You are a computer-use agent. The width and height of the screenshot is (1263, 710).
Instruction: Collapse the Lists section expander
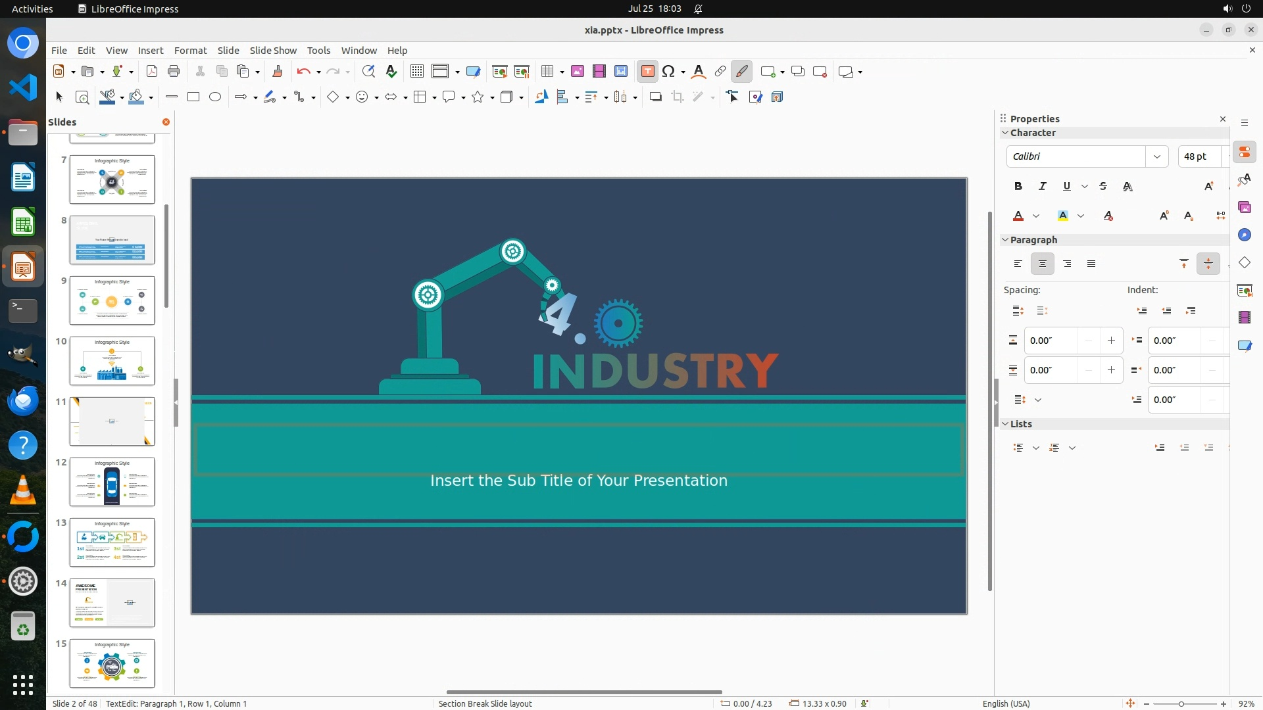(x=1005, y=424)
